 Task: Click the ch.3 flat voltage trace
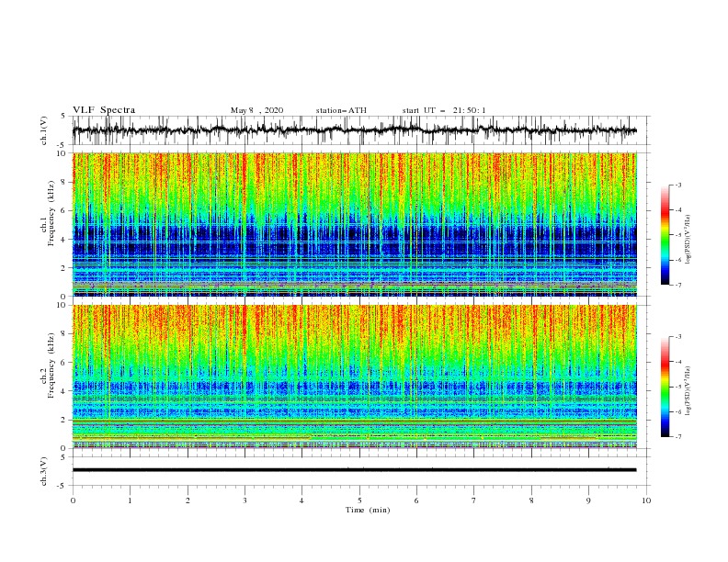pyautogui.click(x=354, y=470)
